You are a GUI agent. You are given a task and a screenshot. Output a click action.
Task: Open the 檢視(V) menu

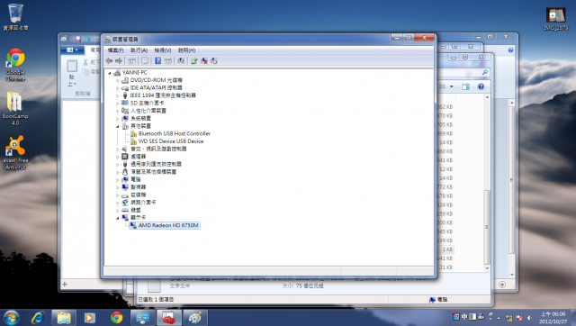click(x=162, y=50)
